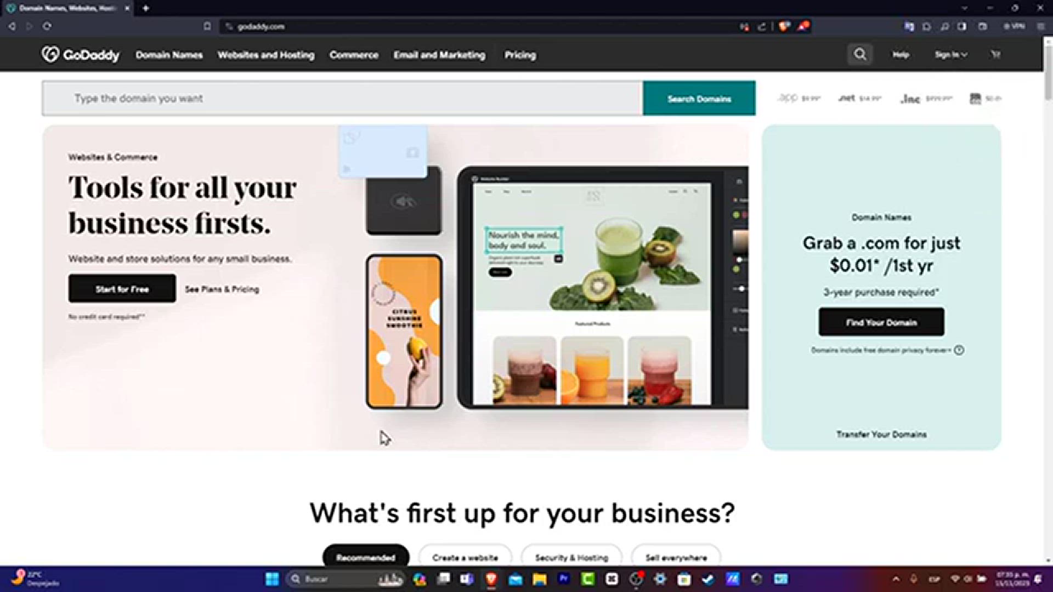Click the Brave Shields lion icon
Screen dimensions: 1053x592
click(x=784, y=26)
